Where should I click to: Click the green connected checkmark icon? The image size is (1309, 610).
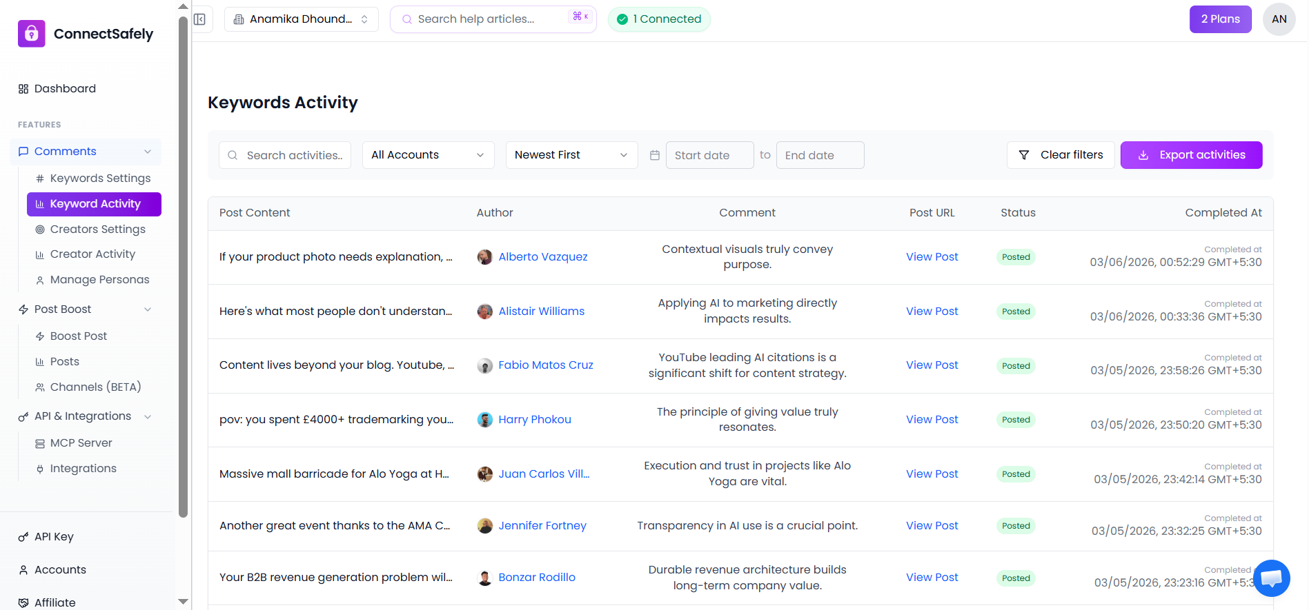[622, 19]
